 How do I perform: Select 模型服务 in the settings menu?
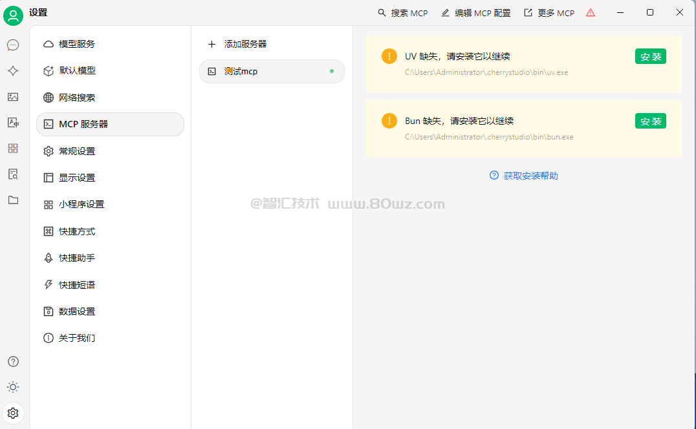(x=77, y=44)
